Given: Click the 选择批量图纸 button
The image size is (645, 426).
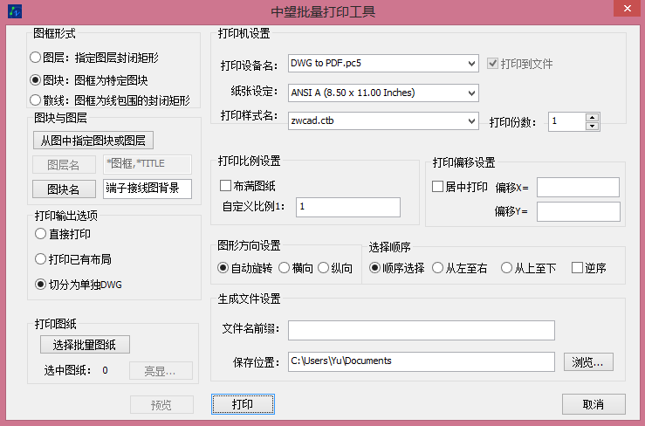Looking at the screenshot, I should tap(86, 344).
